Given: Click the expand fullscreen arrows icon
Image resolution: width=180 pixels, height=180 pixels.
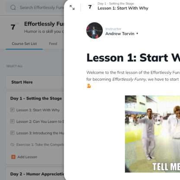Looking at the screenshot, I should click(x=72, y=7).
